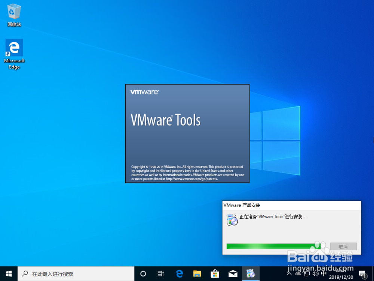Open the Windows Start menu
The image size is (374, 281).
coord(9,274)
